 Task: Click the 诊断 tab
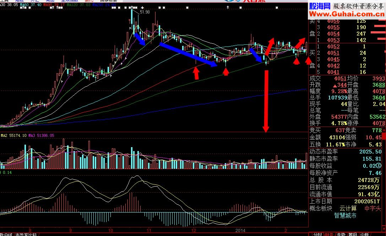(x=364, y=234)
